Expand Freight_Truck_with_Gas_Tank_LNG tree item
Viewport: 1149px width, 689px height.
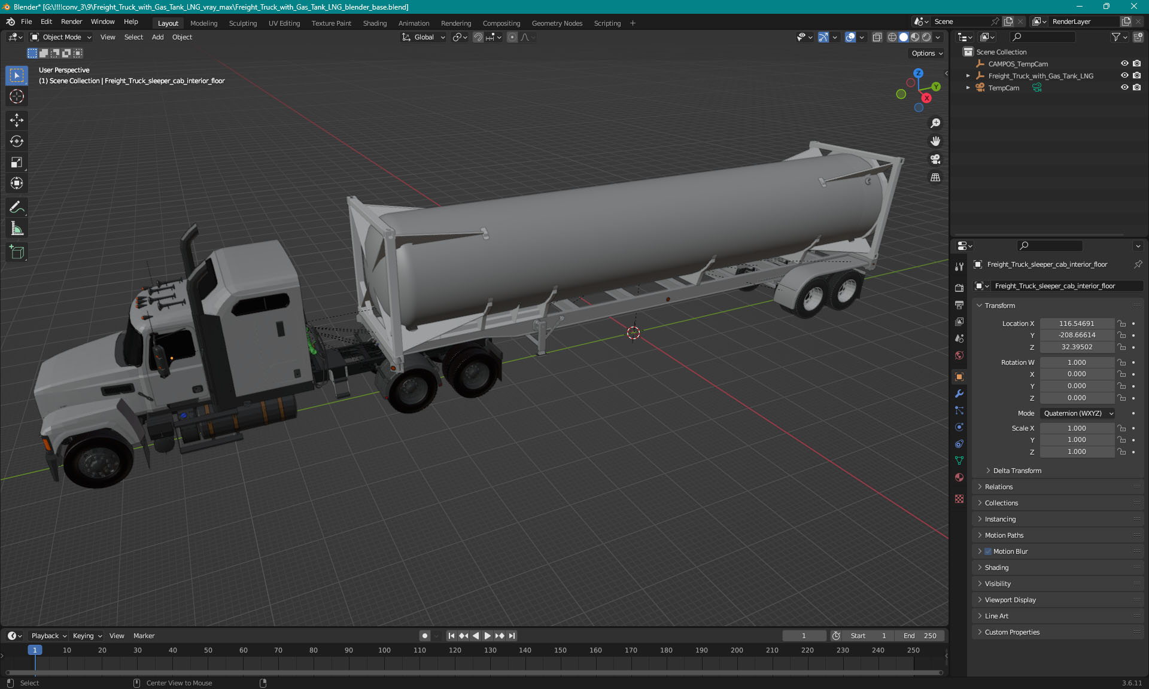tap(968, 76)
